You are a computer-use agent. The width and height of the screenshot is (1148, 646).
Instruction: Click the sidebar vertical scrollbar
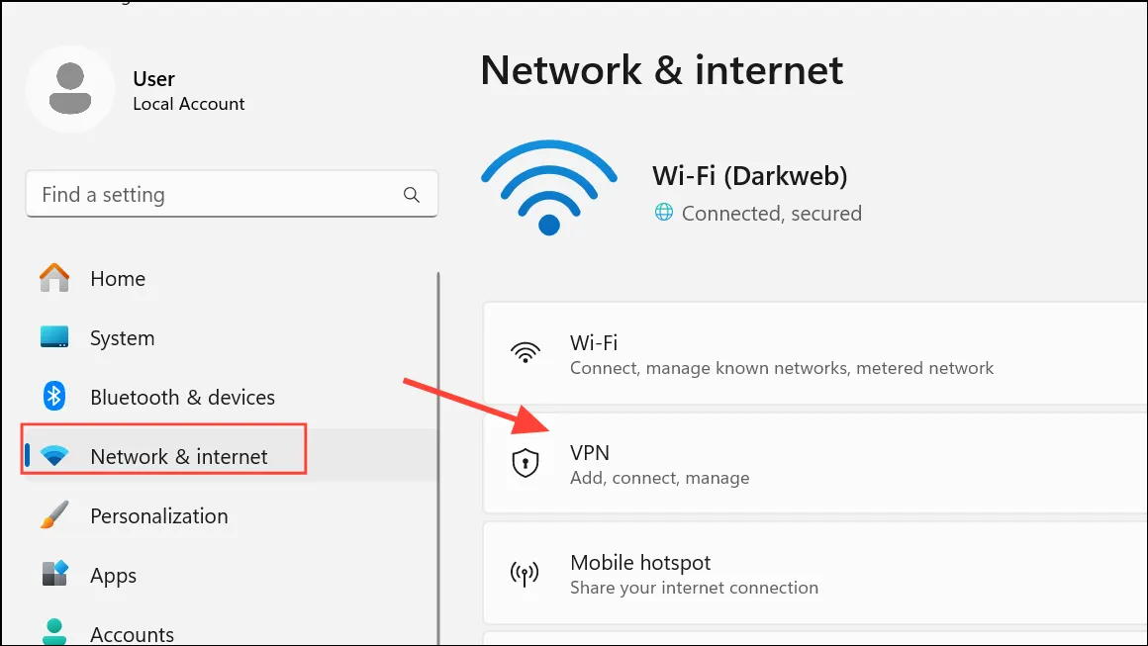click(x=437, y=459)
